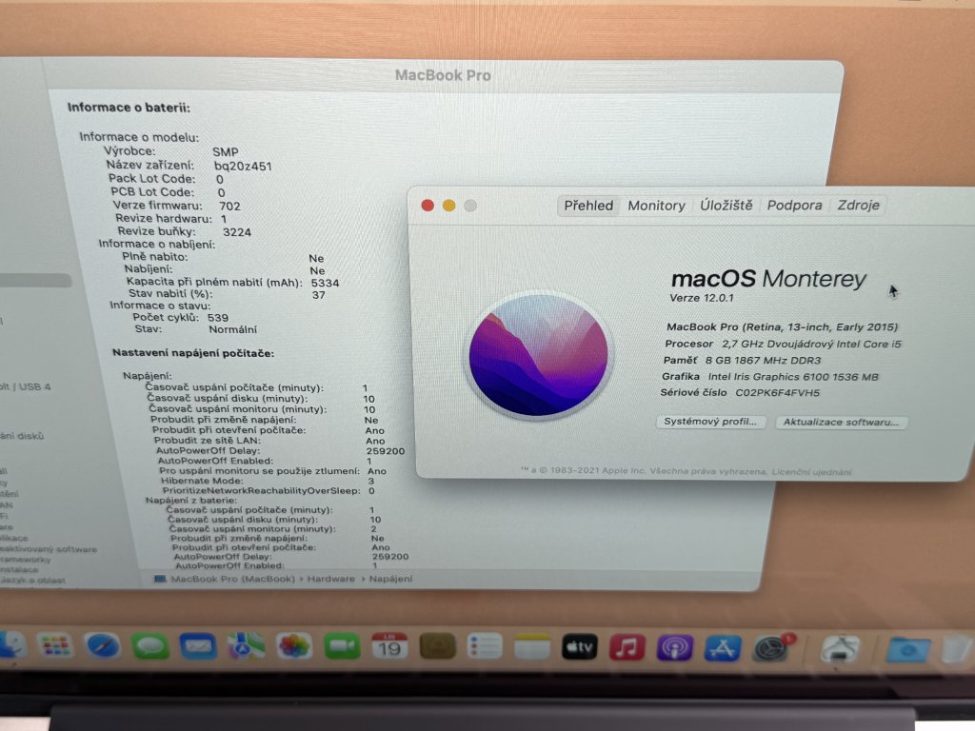Select Hardware in the path bar

click(x=332, y=579)
